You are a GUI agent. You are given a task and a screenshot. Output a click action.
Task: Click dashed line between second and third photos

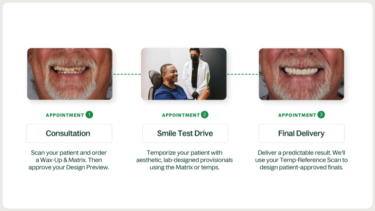coord(243,74)
